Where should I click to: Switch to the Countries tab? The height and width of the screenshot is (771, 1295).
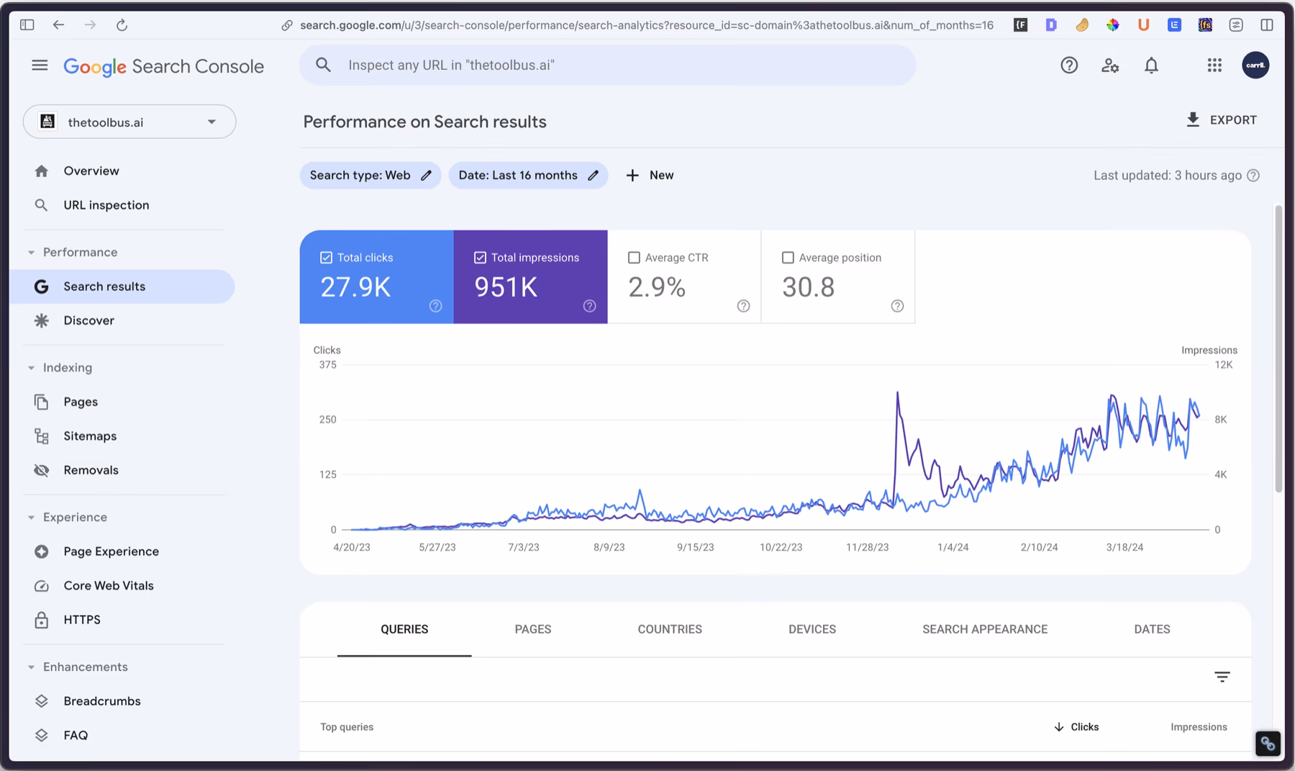click(x=670, y=629)
